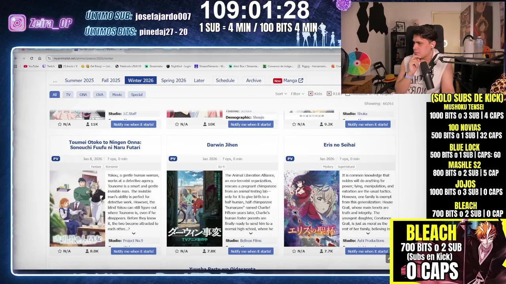Image resolution: width=506 pixels, height=284 pixels.
Task: Open the Alert Box Streamlabs bookmark
Action: [244, 66]
